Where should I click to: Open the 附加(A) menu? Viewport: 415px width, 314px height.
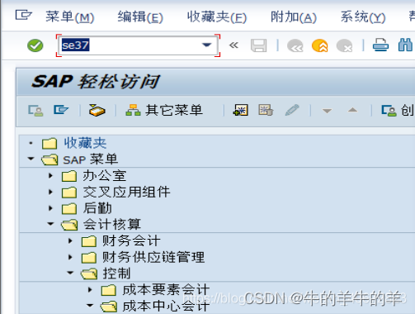point(294,17)
